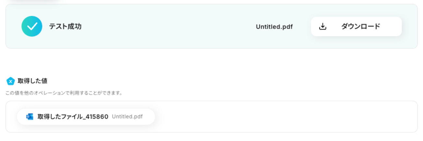The image size is (423, 141).
Task: Click blank space inside the acquired values box
Action: coord(285,116)
